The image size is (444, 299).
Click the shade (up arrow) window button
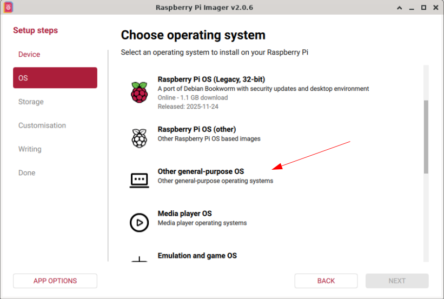click(x=399, y=8)
